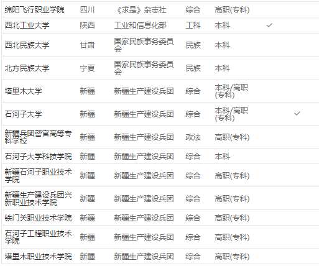
Task: Click 高职(专科) in 绵阳飞行职业学院 row
Action: (232, 10)
